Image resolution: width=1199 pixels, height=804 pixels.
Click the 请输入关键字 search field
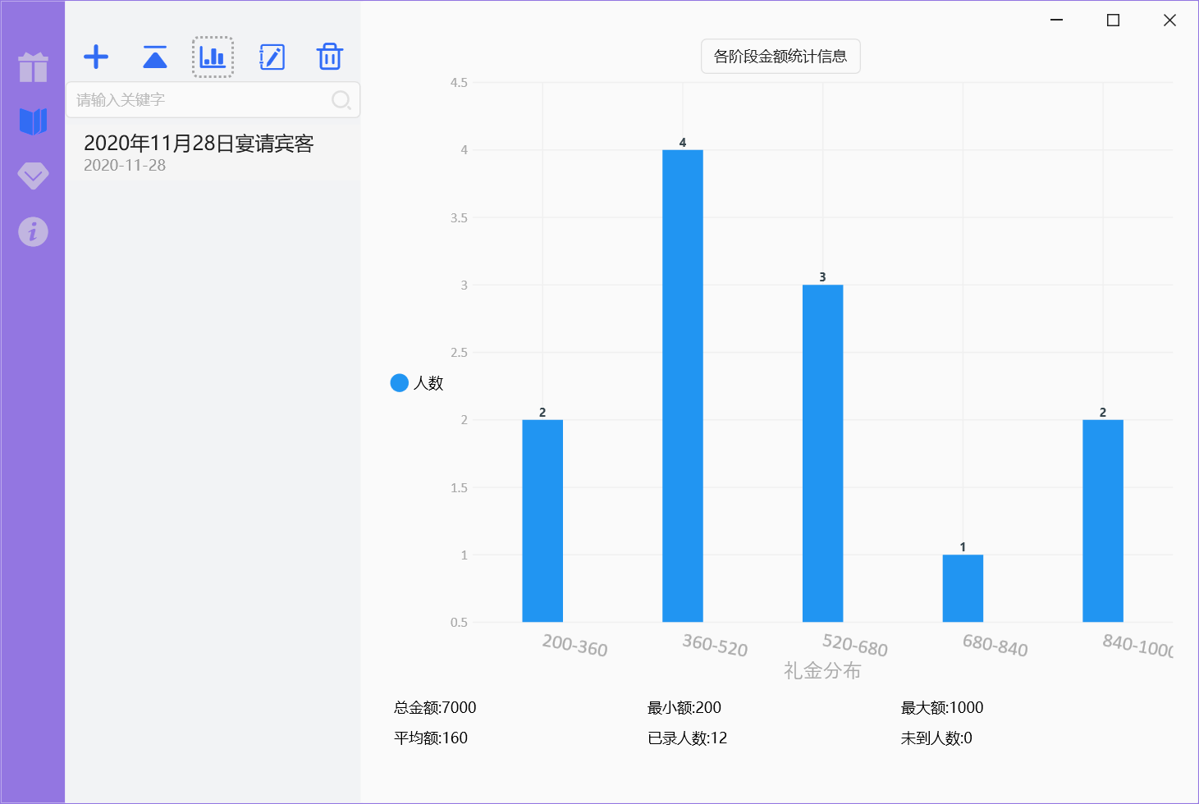(189, 100)
